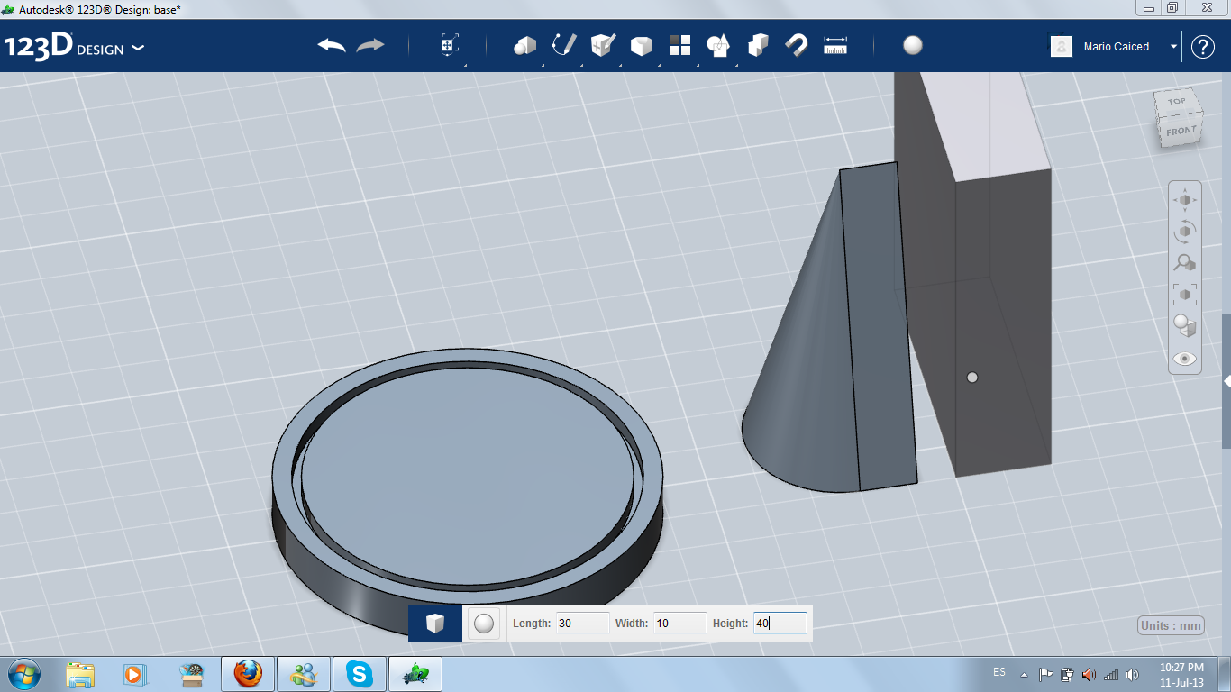Viewport: 1231px width, 692px height.
Task: Expand the Mario Caiced account dropdown
Action: (x=1173, y=47)
